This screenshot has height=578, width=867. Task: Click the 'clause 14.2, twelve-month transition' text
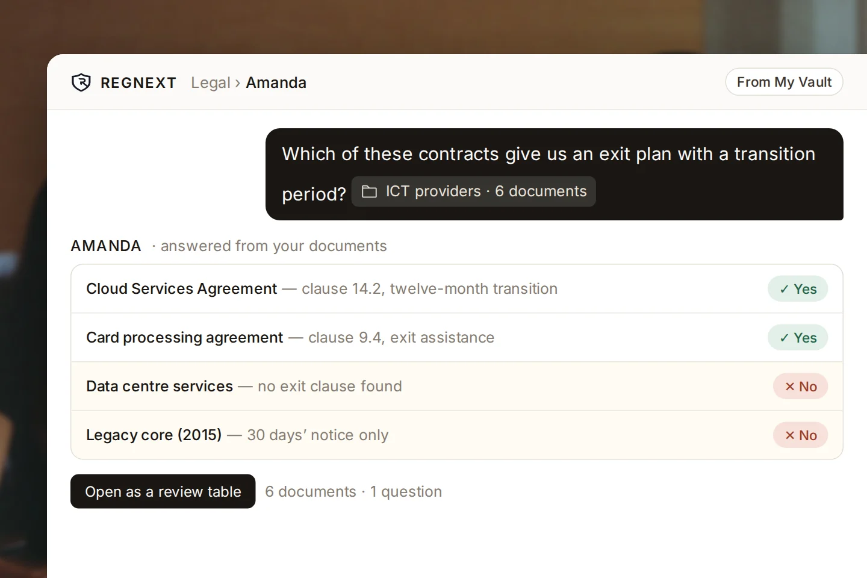tap(430, 289)
